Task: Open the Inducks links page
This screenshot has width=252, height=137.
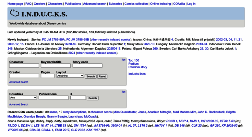Action: 137,74
